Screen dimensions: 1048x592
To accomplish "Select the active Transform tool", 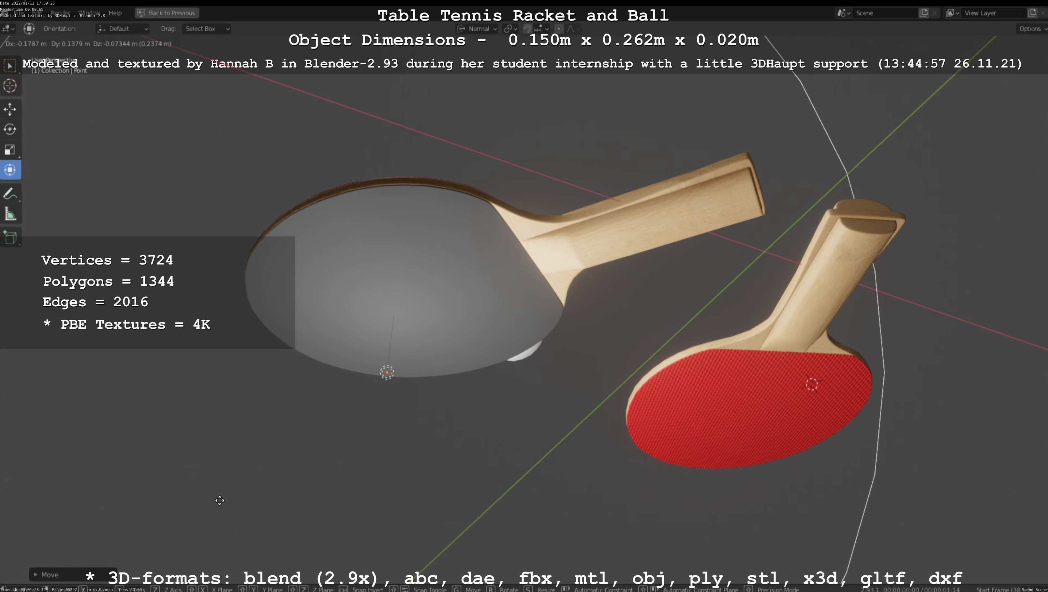I will pos(10,170).
